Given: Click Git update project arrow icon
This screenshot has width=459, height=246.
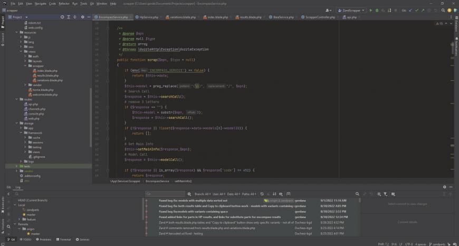Looking at the screenshot, I should pos(410,10).
